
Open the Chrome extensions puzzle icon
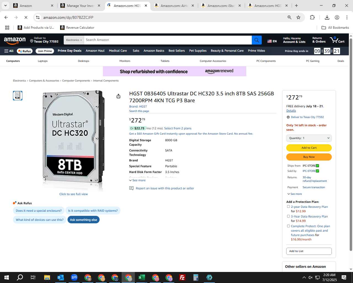[312, 17]
